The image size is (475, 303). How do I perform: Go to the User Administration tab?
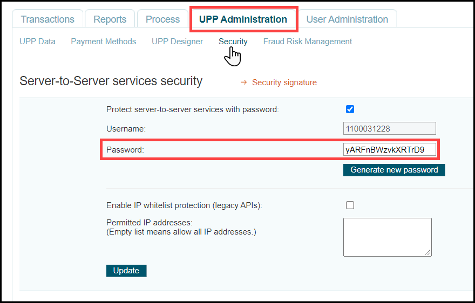pyautogui.click(x=347, y=19)
